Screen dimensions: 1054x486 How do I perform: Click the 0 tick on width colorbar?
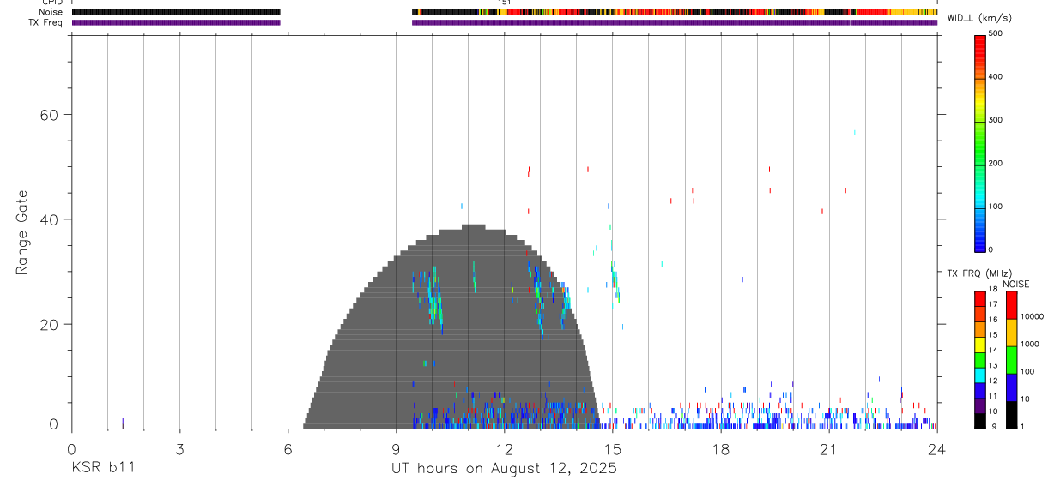point(991,249)
